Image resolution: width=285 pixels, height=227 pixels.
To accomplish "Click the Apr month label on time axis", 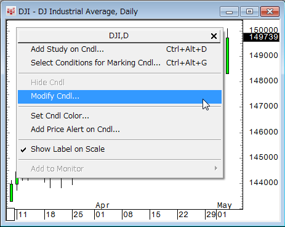I will [102, 205].
